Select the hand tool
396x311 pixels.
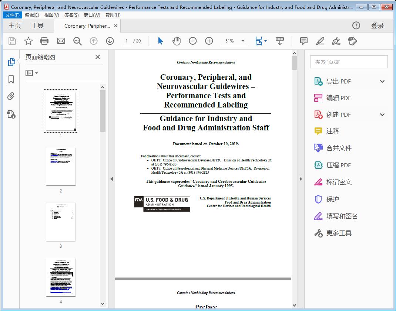(x=177, y=41)
